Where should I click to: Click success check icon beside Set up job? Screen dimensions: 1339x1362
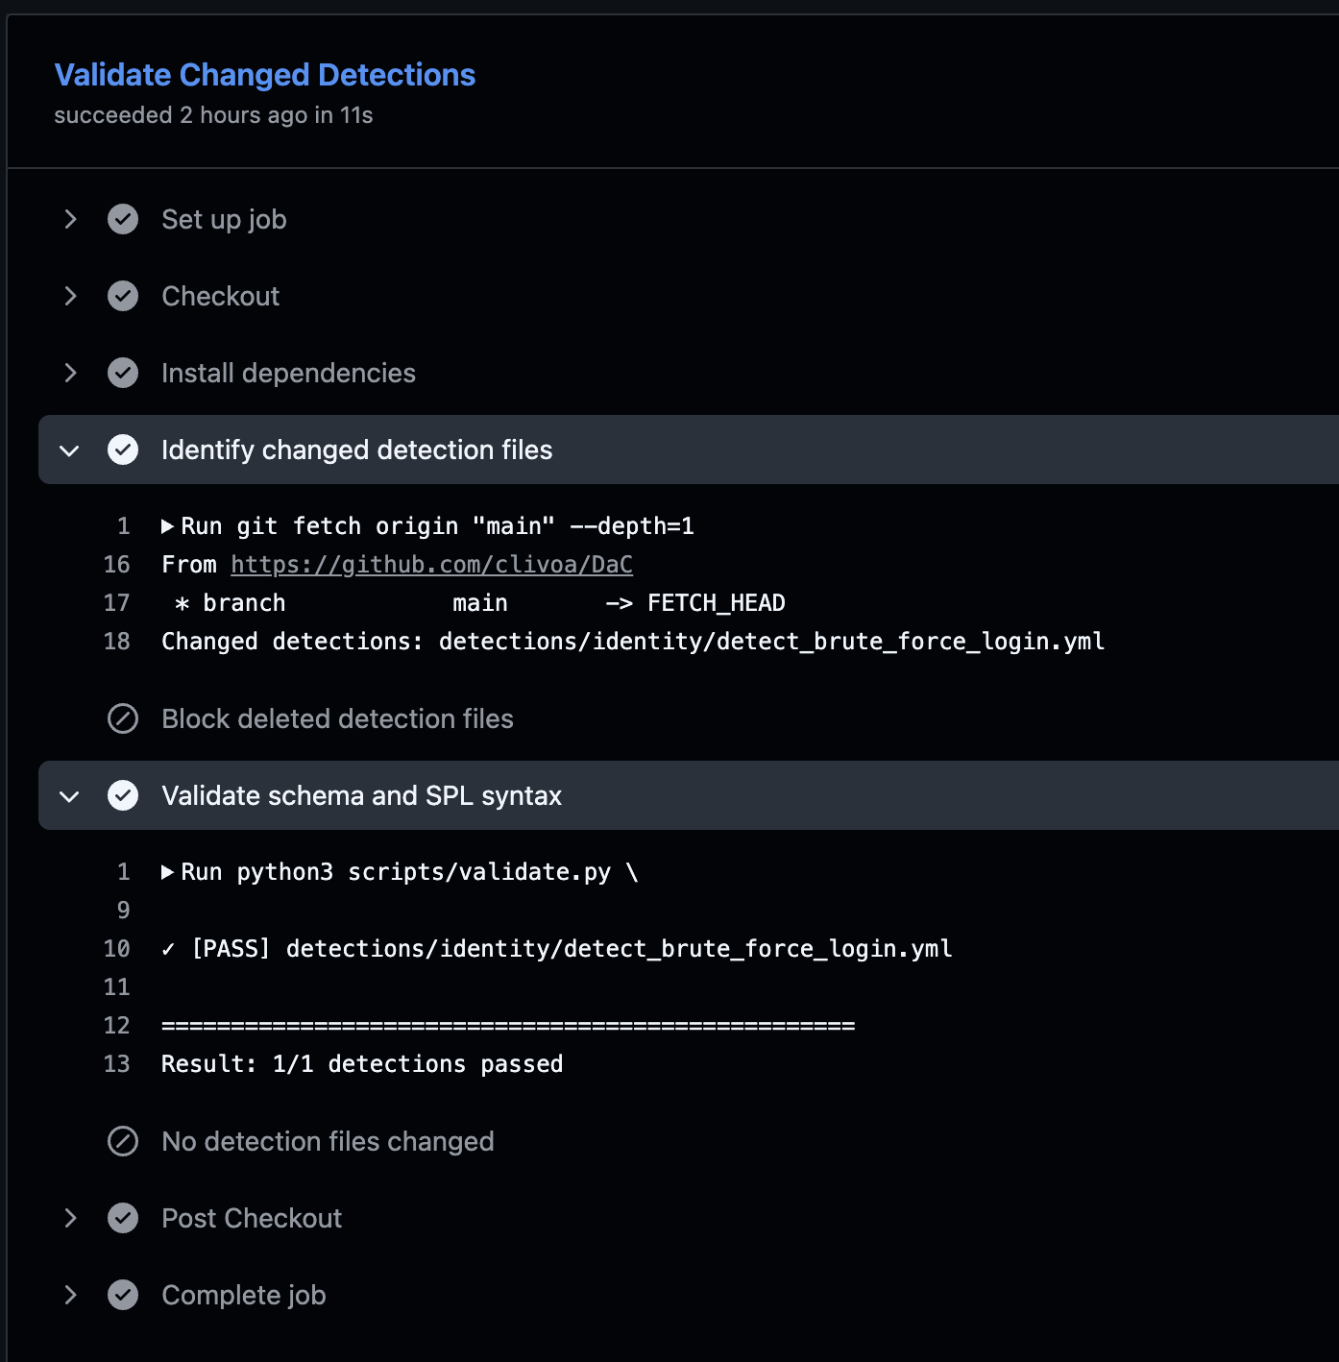pos(123,219)
